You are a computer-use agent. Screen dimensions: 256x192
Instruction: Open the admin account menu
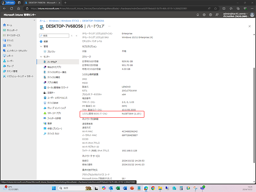[238, 15]
